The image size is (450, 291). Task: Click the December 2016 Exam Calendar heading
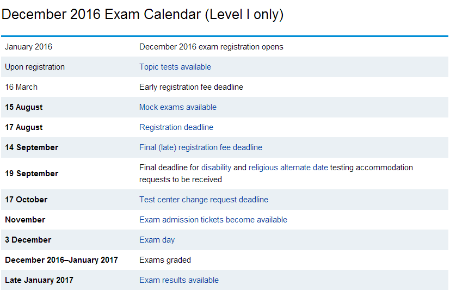[143, 15]
